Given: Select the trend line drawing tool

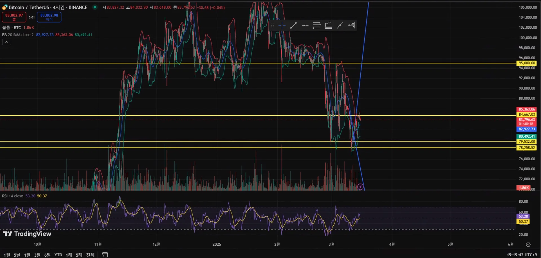Looking at the screenshot, I should [293, 26].
